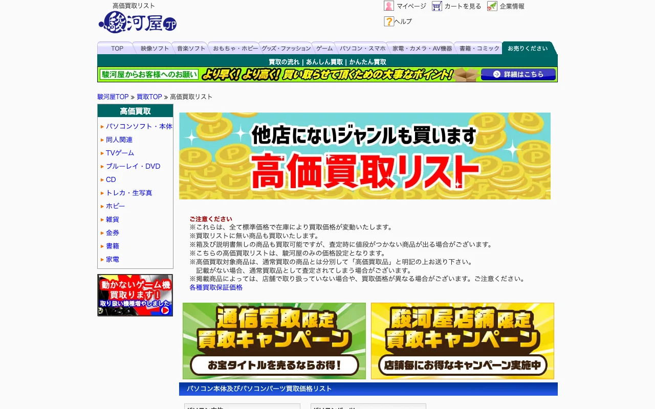Open 駿河屋店舗限定 買取キャンペーン banner
This screenshot has width=655, height=409.
coord(463,341)
